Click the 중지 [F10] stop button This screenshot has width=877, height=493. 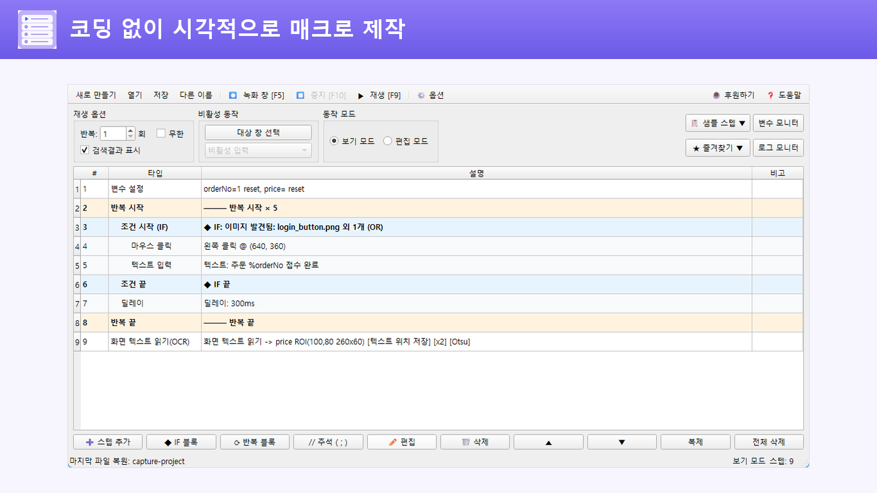322,95
